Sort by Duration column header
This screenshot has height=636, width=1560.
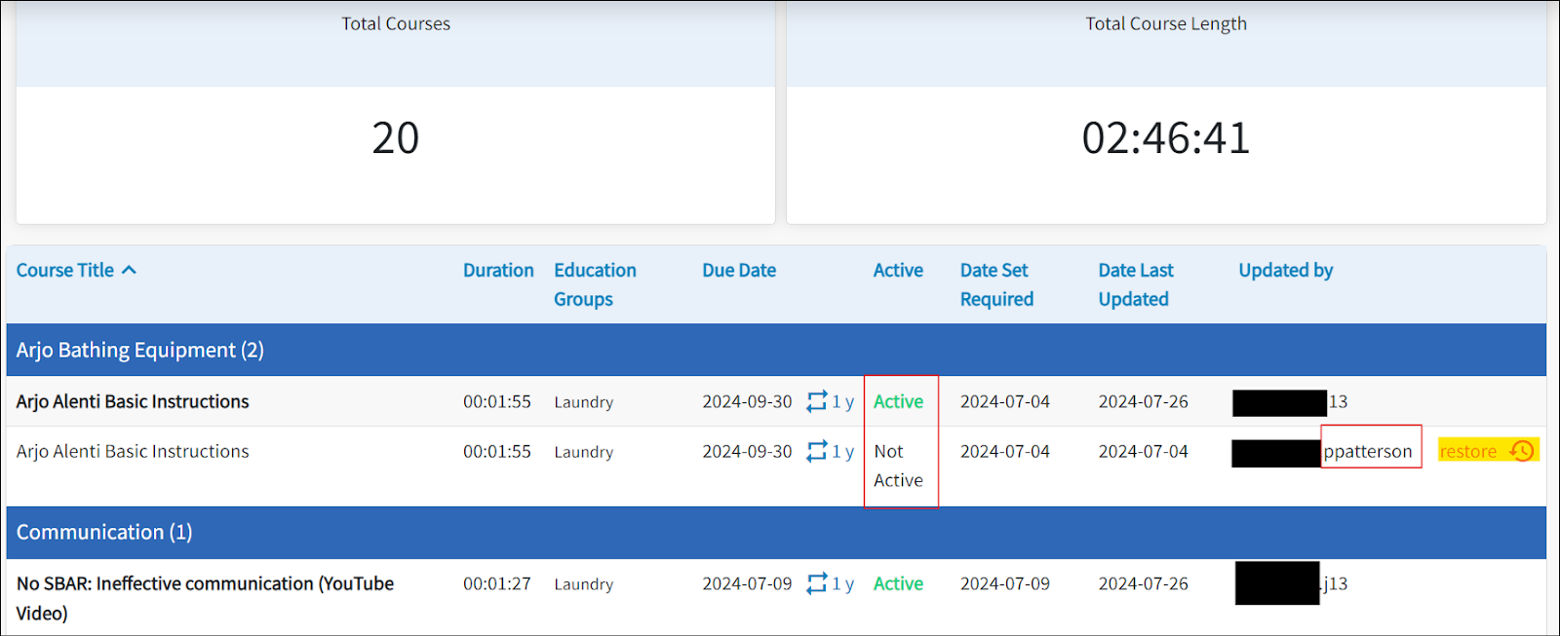[498, 271]
